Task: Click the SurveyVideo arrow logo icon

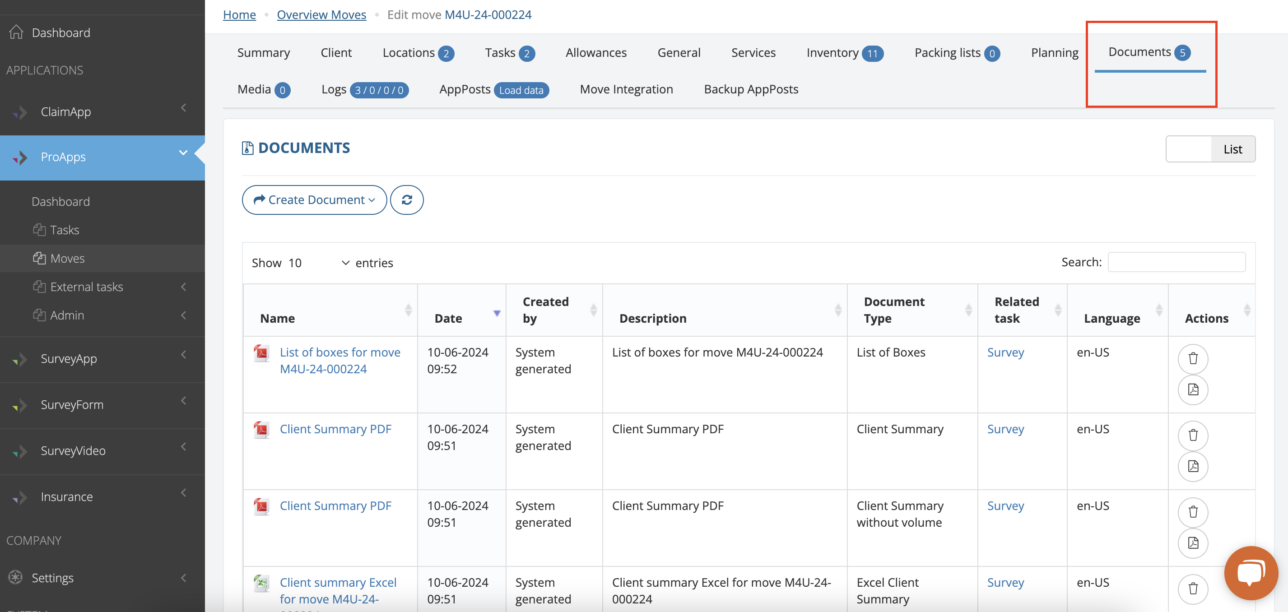Action: tap(19, 451)
